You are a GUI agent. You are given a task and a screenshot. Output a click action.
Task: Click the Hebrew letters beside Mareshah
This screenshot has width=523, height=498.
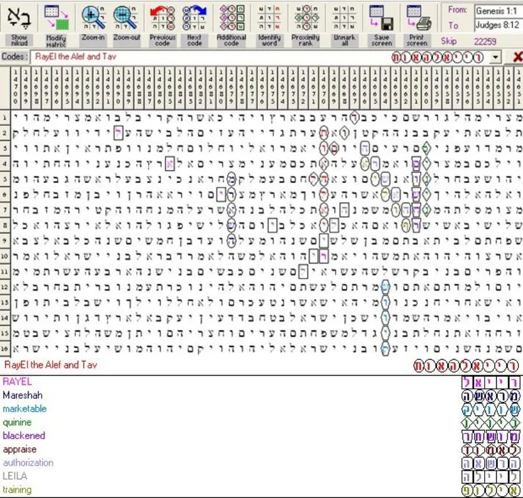[x=490, y=396]
